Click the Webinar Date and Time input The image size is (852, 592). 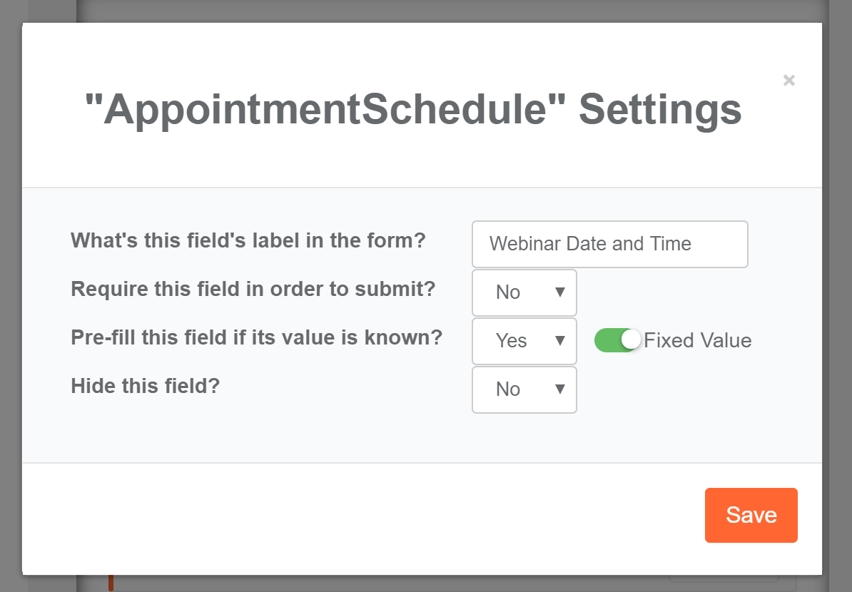coord(609,244)
